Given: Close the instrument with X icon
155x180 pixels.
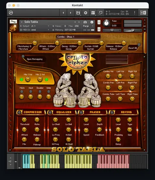Looking at the screenshot, I should coord(145,20).
